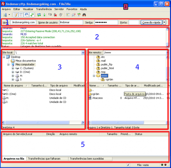
Task: Click the Conexão rápida button
Action: [x=151, y=22]
